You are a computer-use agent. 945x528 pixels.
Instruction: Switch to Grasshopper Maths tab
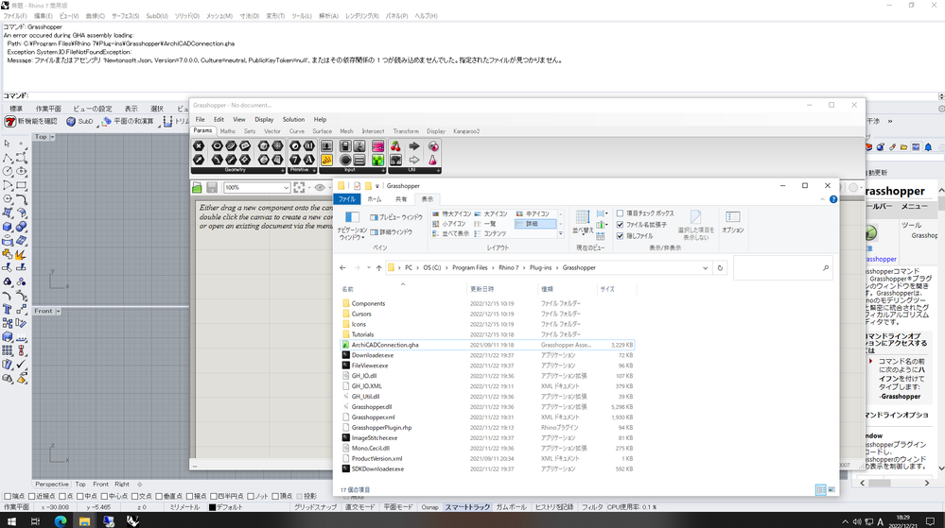coord(228,131)
